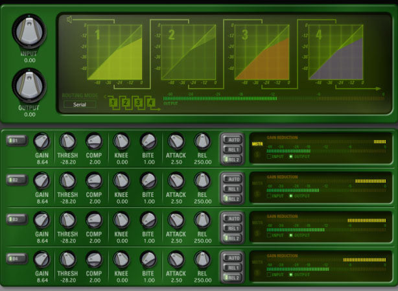This screenshot has height=291, width=398.
Task: Toggle the B1 band enable button
Action: (x=15, y=140)
